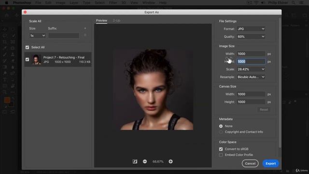Click the Canvas Size Height field
The height and width of the screenshot is (174, 309).
pos(251,102)
